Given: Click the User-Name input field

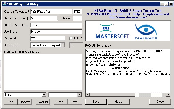Looking at the screenshot, I should click(x=56, y=32).
